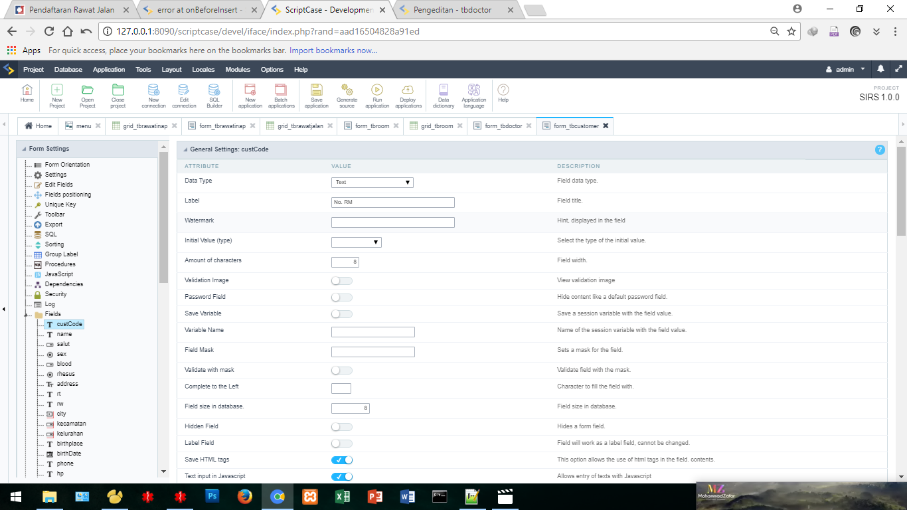Click the Watermark input field

pyautogui.click(x=393, y=222)
